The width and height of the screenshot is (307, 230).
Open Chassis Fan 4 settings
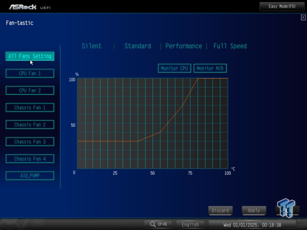[30, 159]
